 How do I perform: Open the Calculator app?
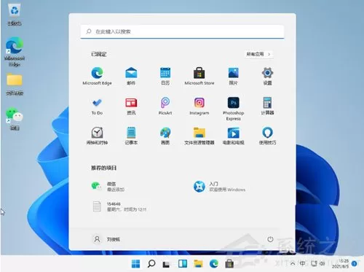267,106
